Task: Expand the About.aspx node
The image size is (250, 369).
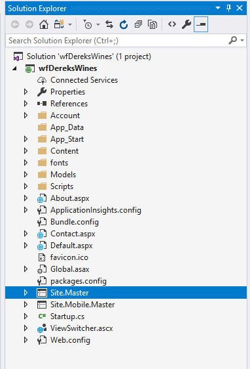Action: (x=26, y=198)
